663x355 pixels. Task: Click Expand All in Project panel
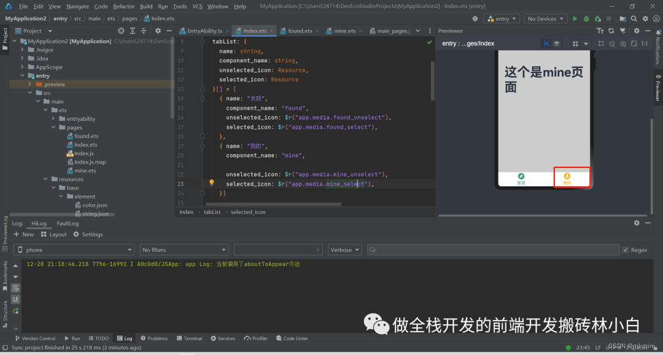pos(133,31)
